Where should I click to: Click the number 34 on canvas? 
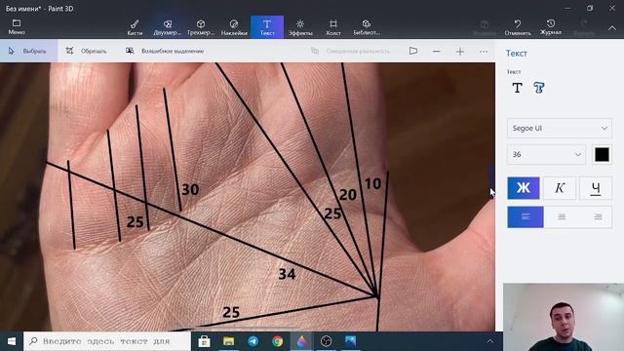[287, 274]
